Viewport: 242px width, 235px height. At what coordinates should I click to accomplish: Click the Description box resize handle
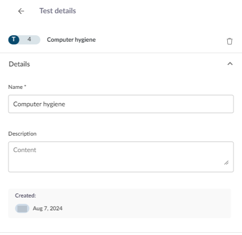tap(226, 163)
